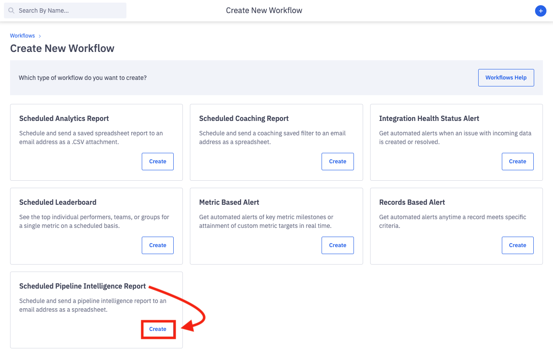Select the Scheduled Leaderboard card title
The width and height of the screenshot is (553, 358).
[58, 202]
